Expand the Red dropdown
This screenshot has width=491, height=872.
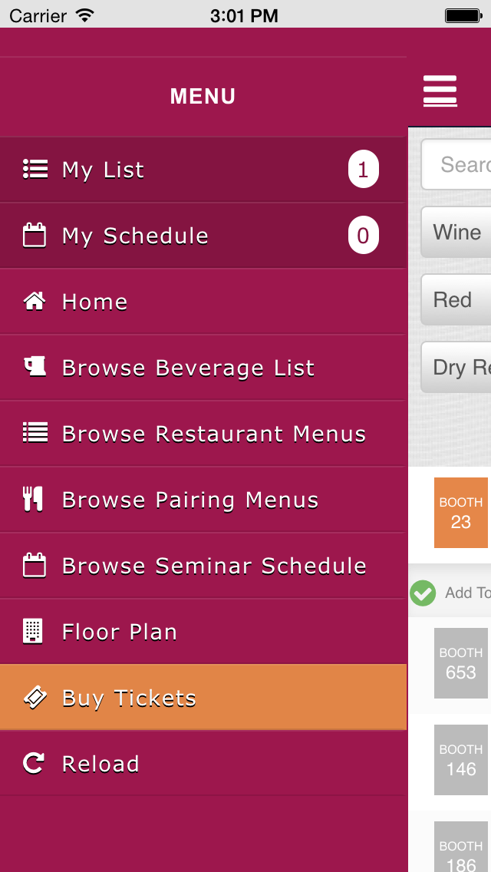457,299
